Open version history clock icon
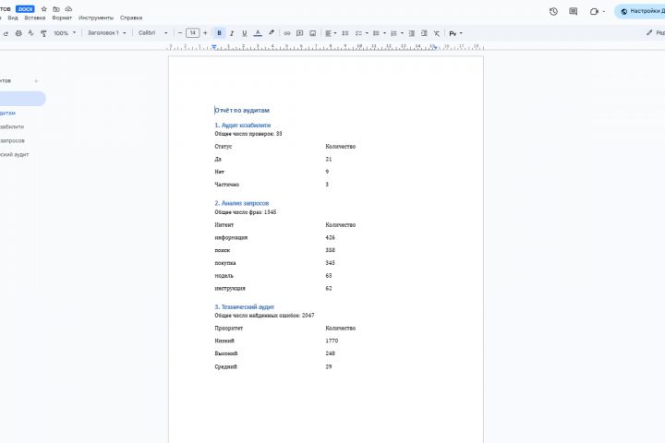This screenshot has width=665, height=443. pos(553,11)
